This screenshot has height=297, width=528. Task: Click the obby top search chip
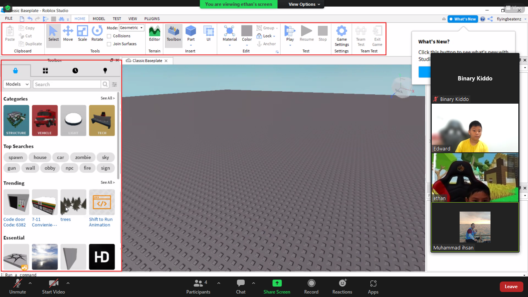(x=50, y=168)
